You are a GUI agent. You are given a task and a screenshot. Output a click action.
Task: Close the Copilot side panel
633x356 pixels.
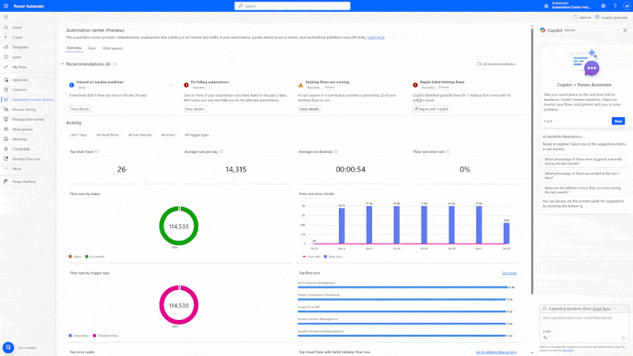click(x=625, y=30)
